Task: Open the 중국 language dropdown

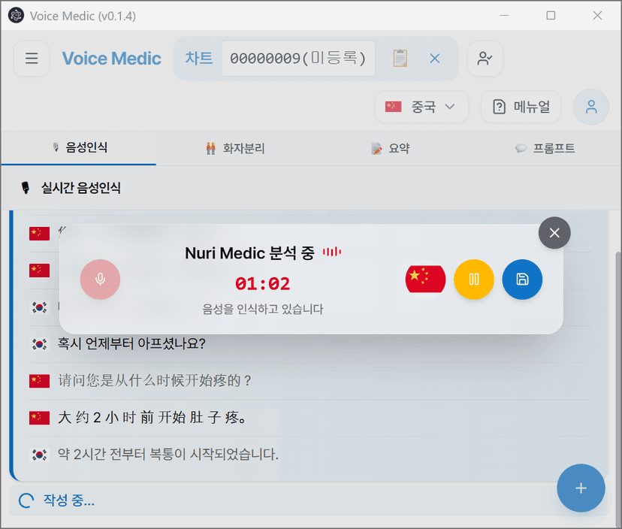Action: 421,107
